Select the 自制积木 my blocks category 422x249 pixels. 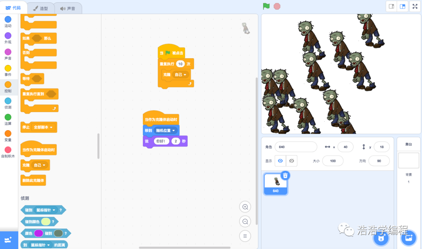pyautogui.click(x=8, y=152)
